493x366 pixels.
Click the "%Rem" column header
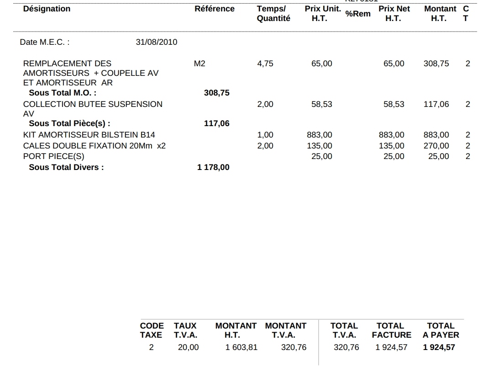pyautogui.click(x=358, y=14)
